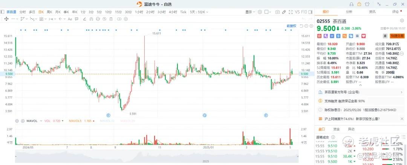Image resolution: width=407 pixels, height=165 pixels.
Task: Open 茶百道官方账号 enterprise account link
Action: coord(361,92)
